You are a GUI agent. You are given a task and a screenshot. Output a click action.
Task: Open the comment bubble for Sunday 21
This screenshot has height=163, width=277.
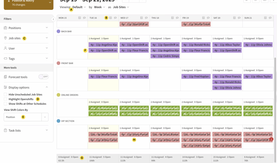pyautogui.click(x=270, y=18)
